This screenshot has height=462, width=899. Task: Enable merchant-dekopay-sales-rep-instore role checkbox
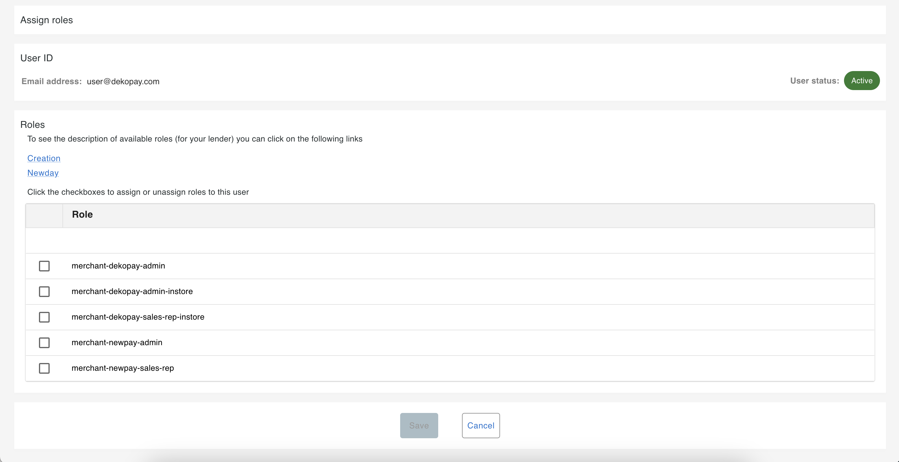point(44,317)
